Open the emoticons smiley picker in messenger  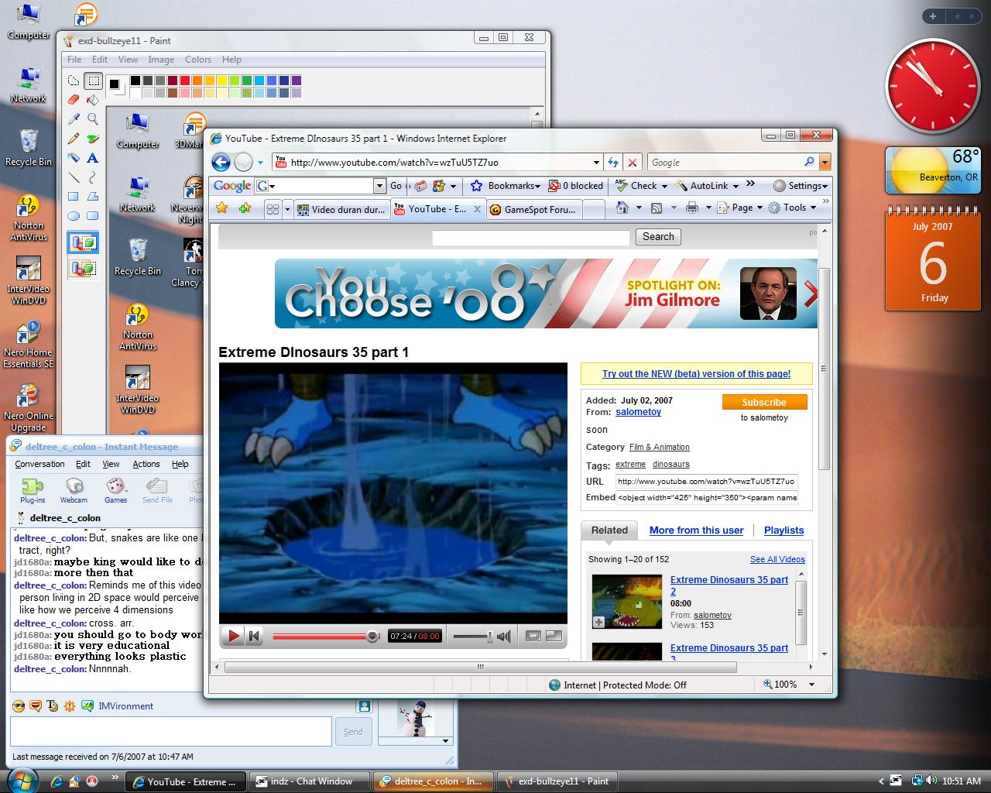point(19,705)
